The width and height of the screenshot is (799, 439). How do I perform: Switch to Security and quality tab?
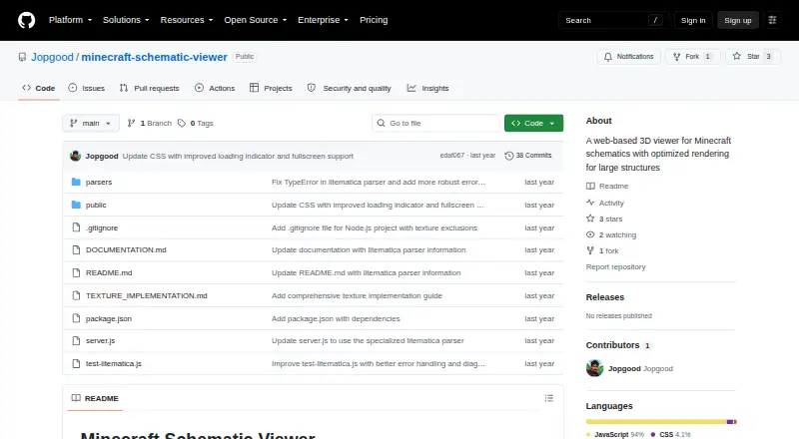(x=349, y=88)
